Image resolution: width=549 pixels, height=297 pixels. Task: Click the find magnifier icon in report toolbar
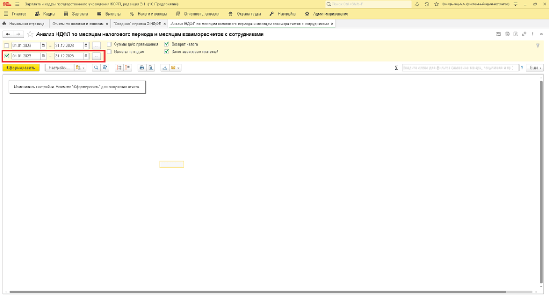[96, 68]
